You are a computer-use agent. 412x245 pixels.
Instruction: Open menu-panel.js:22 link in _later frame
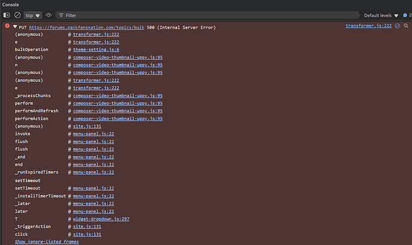tap(93, 203)
